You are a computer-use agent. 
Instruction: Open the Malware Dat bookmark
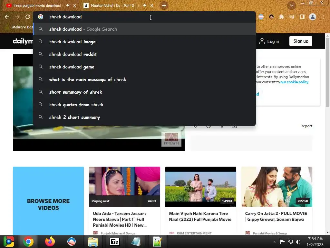(22, 27)
